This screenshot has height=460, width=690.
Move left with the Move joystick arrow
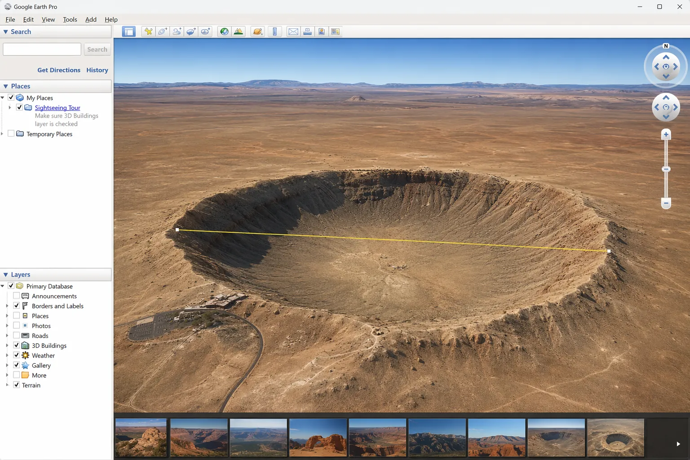[657, 107]
